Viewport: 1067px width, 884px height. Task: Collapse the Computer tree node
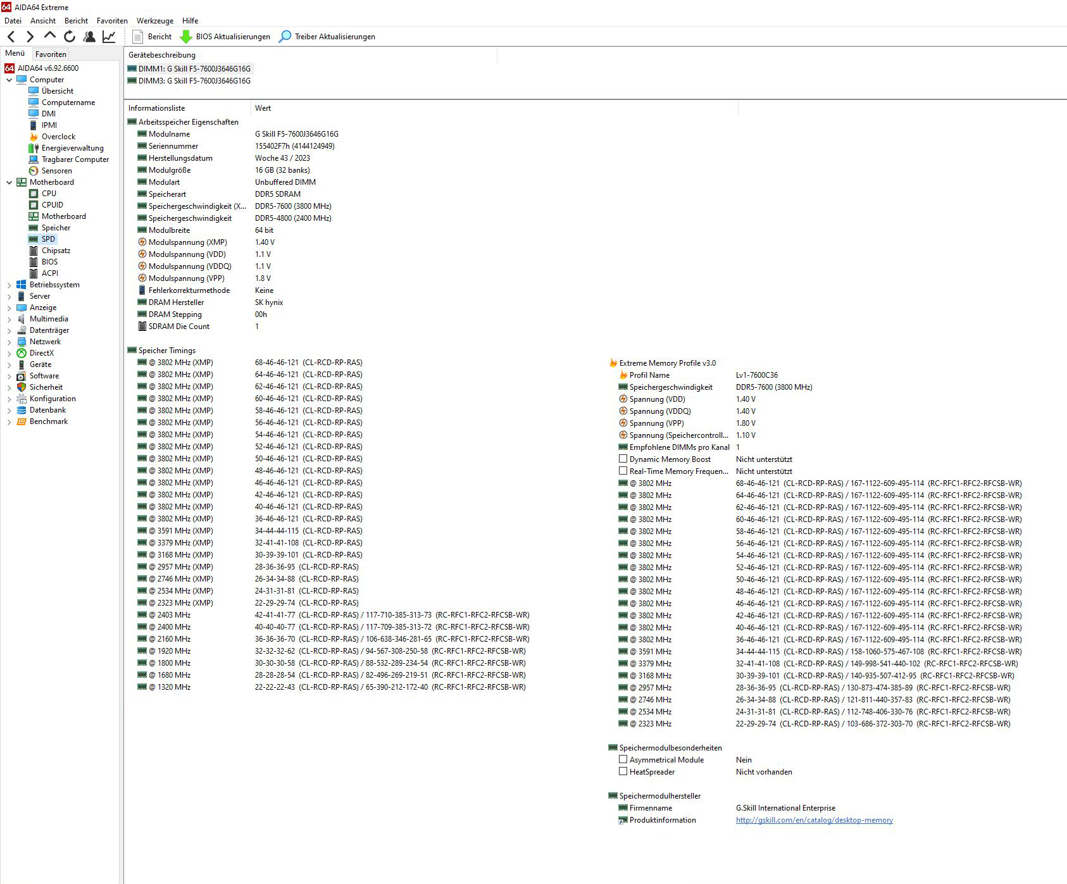[x=9, y=80]
